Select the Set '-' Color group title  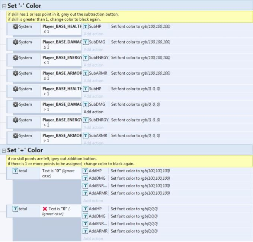pyautogui.click(x=25, y=6)
